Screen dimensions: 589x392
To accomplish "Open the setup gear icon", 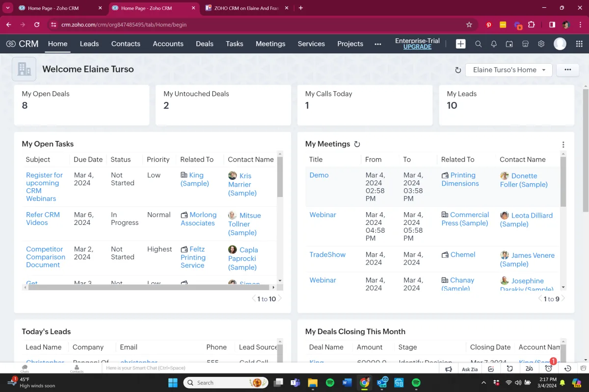I will click(x=541, y=44).
